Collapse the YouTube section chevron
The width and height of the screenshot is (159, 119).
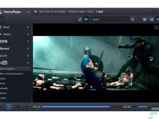[x=28, y=63]
